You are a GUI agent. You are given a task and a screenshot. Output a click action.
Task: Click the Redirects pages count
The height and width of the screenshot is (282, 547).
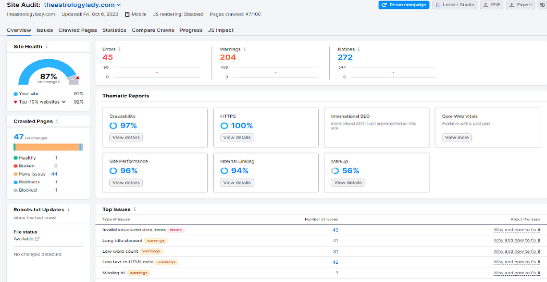(x=56, y=182)
